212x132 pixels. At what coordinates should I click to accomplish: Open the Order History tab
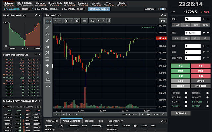pyautogui.click(x=116, y=121)
